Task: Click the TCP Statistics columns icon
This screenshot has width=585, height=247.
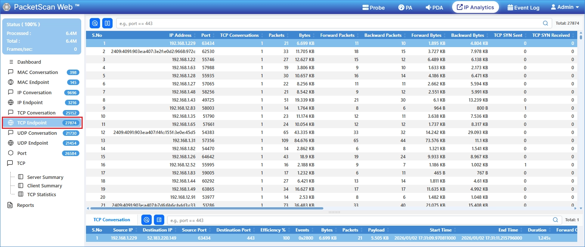Action: click(x=21, y=194)
